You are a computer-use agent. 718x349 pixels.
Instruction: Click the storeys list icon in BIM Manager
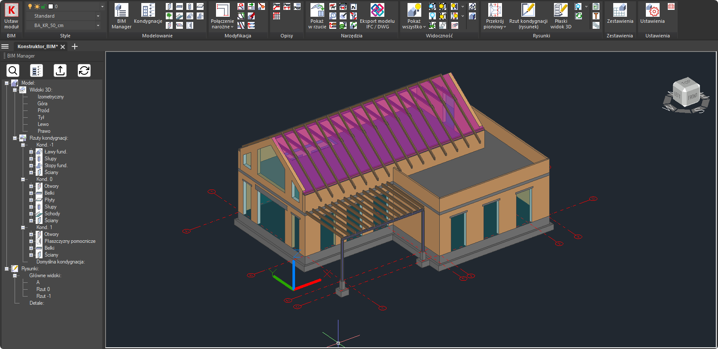tap(37, 70)
